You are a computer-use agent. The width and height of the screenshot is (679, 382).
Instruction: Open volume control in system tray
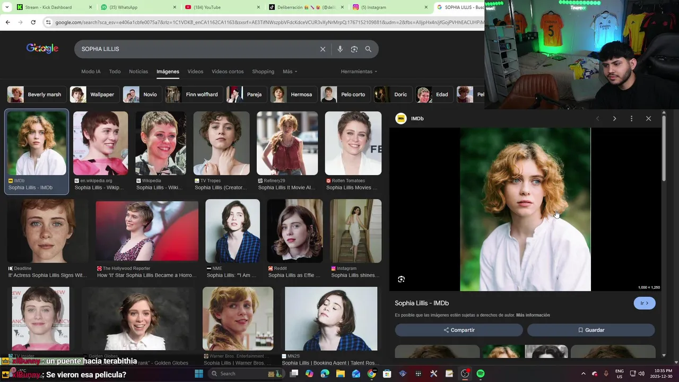[641, 374]
